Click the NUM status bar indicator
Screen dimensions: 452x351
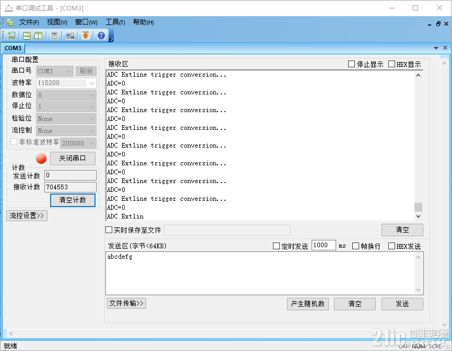[x=418, y=346]
